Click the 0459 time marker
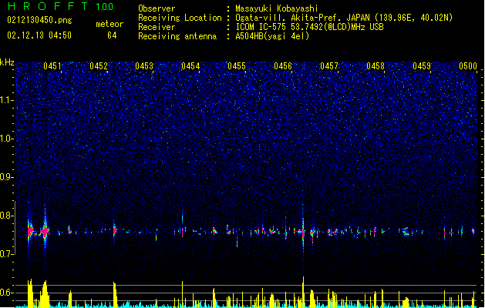This screenshot has width=485, height=308. coord(422,66)
